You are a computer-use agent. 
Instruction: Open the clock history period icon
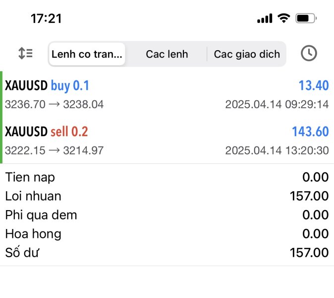click(309, 54)
